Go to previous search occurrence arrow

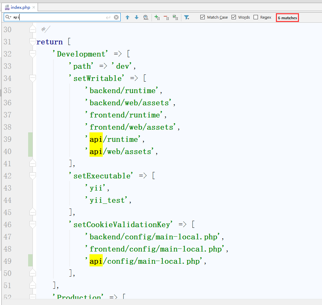point(127,17)
